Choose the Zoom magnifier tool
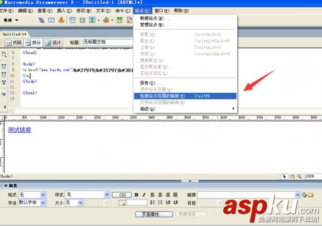Image resolution: width=322 pixels, height=226 pixels. pyautogui.click(x=299, y=176)
